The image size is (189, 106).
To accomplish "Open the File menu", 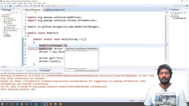I will (1, 3).
